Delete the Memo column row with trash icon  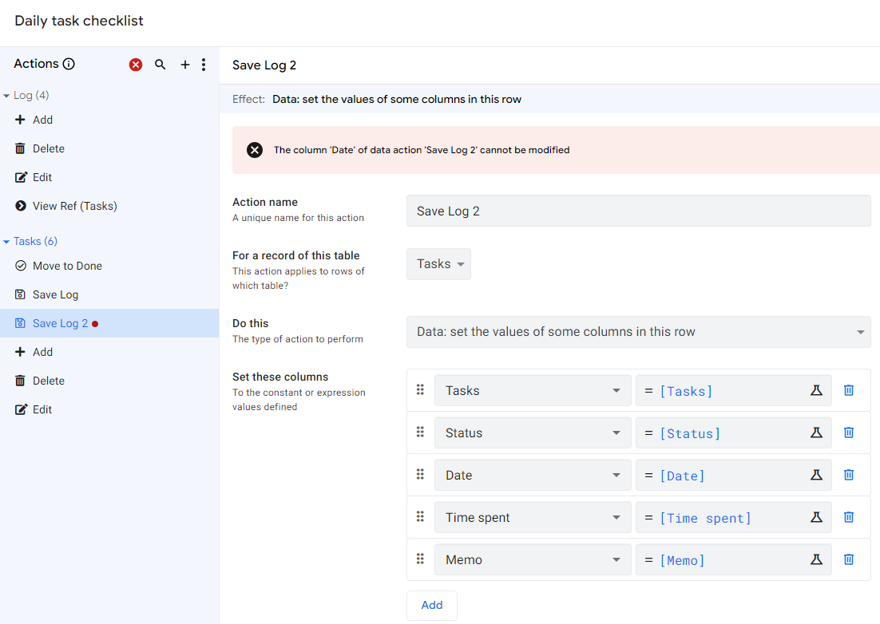point(848,559)
